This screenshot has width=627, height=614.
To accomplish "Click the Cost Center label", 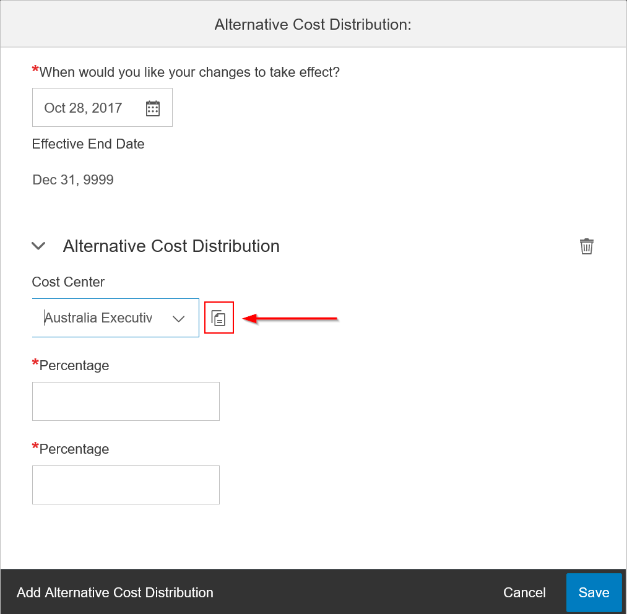I will (x=68, y=282).
